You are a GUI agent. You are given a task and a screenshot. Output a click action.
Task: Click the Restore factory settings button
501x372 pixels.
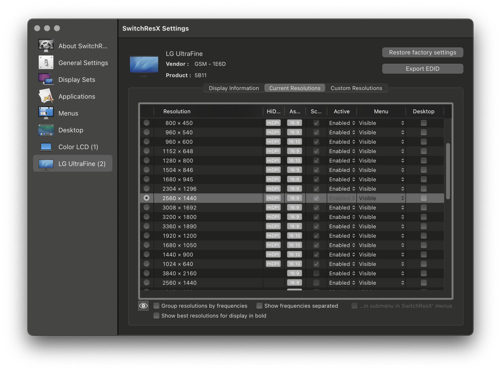422,52
